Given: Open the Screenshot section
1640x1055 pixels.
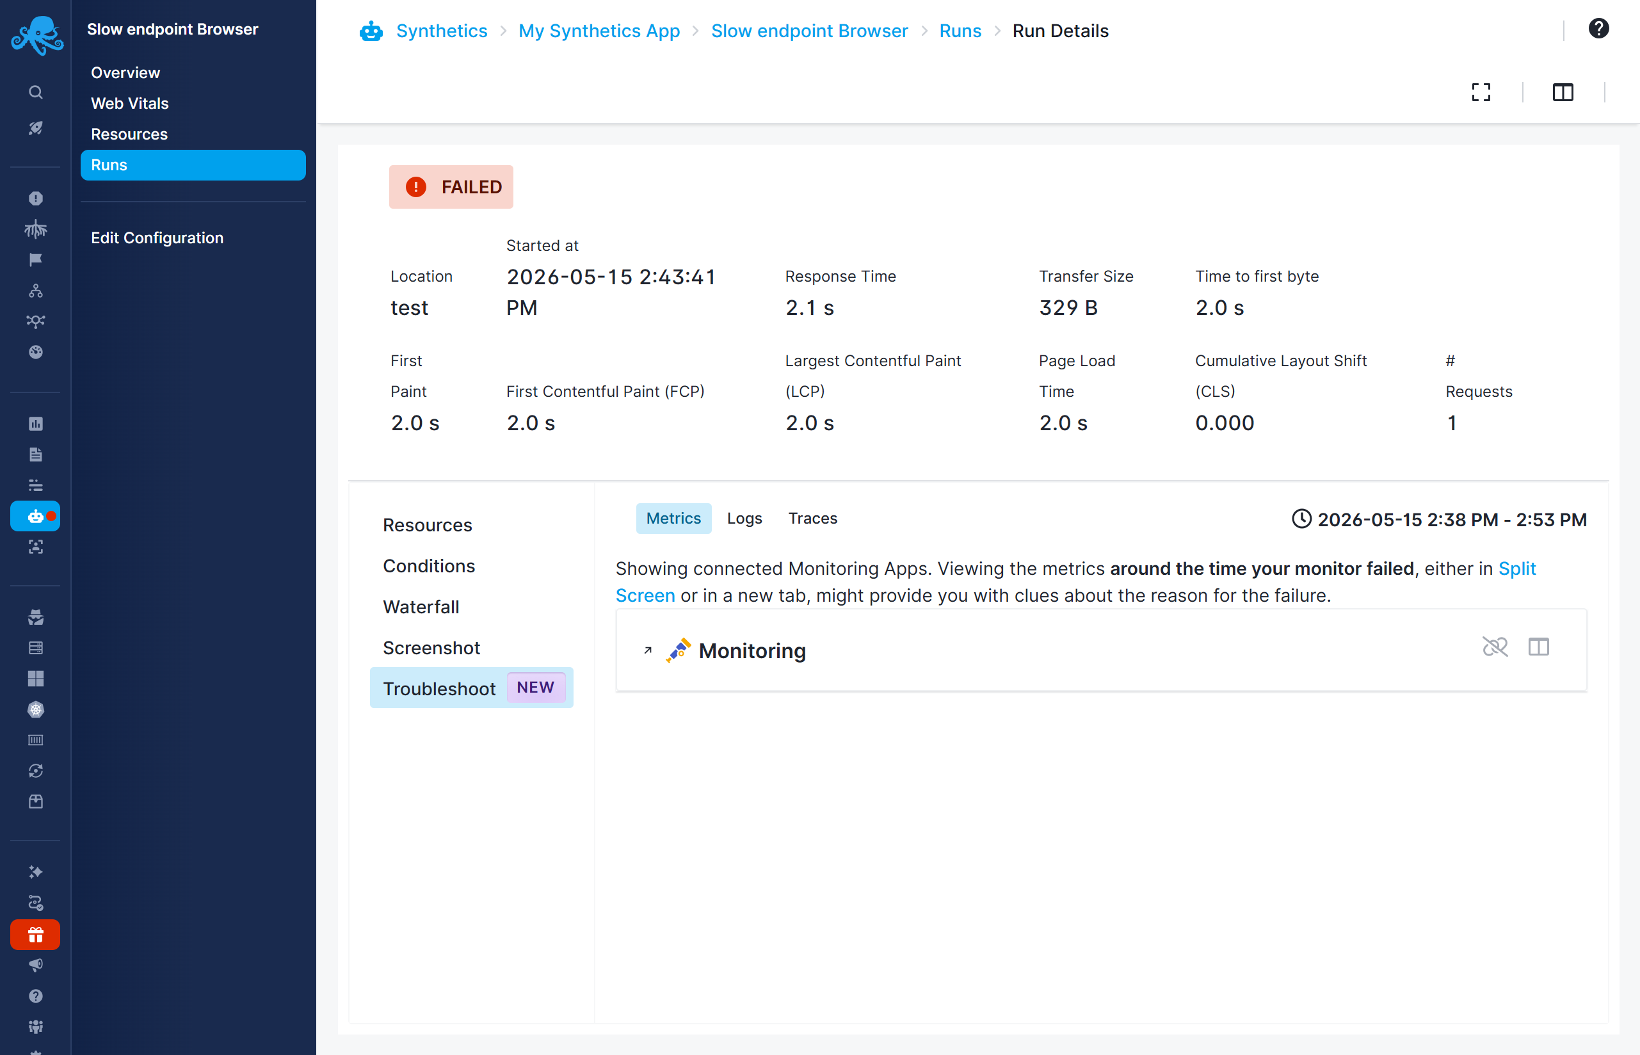Looking at the screenshot, I should [x=431, y=648].
